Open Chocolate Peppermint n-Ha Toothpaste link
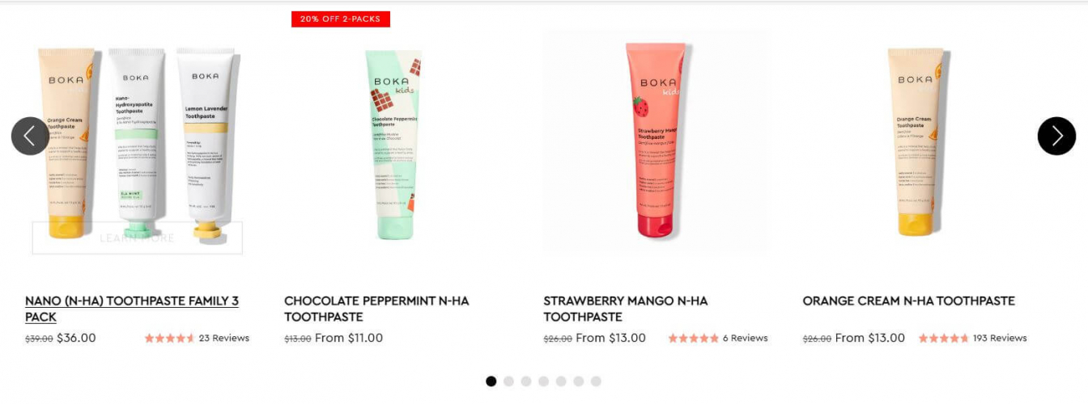This screenshot has width=1088, height=404. 376,309
